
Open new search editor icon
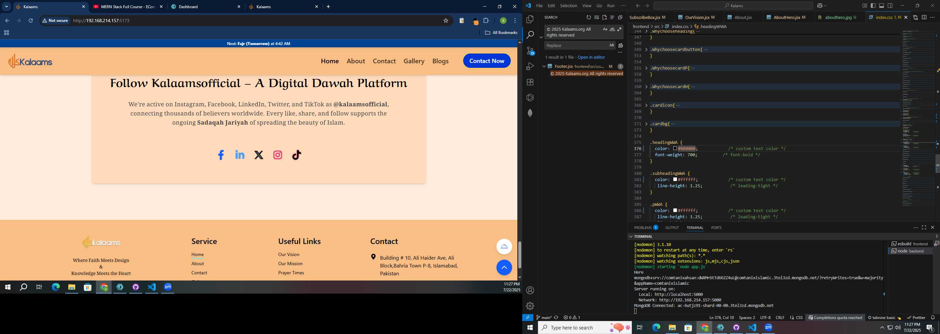(604, 18)
